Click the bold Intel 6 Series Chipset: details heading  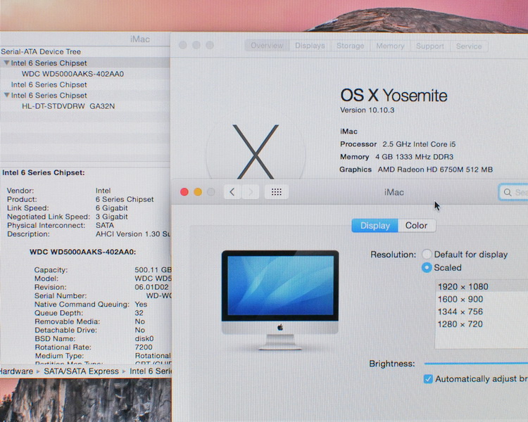click(x=44, y=172)
